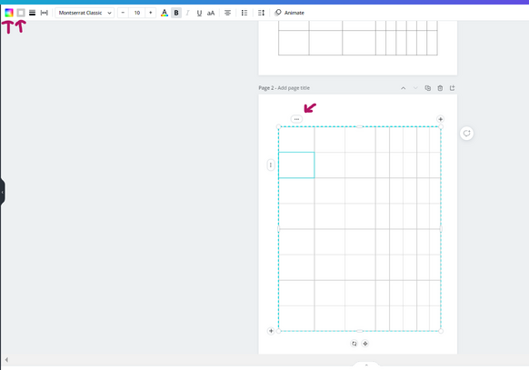Click the Animate button
Viewport: 529px width, 370px height.
[x=289, y=13]
